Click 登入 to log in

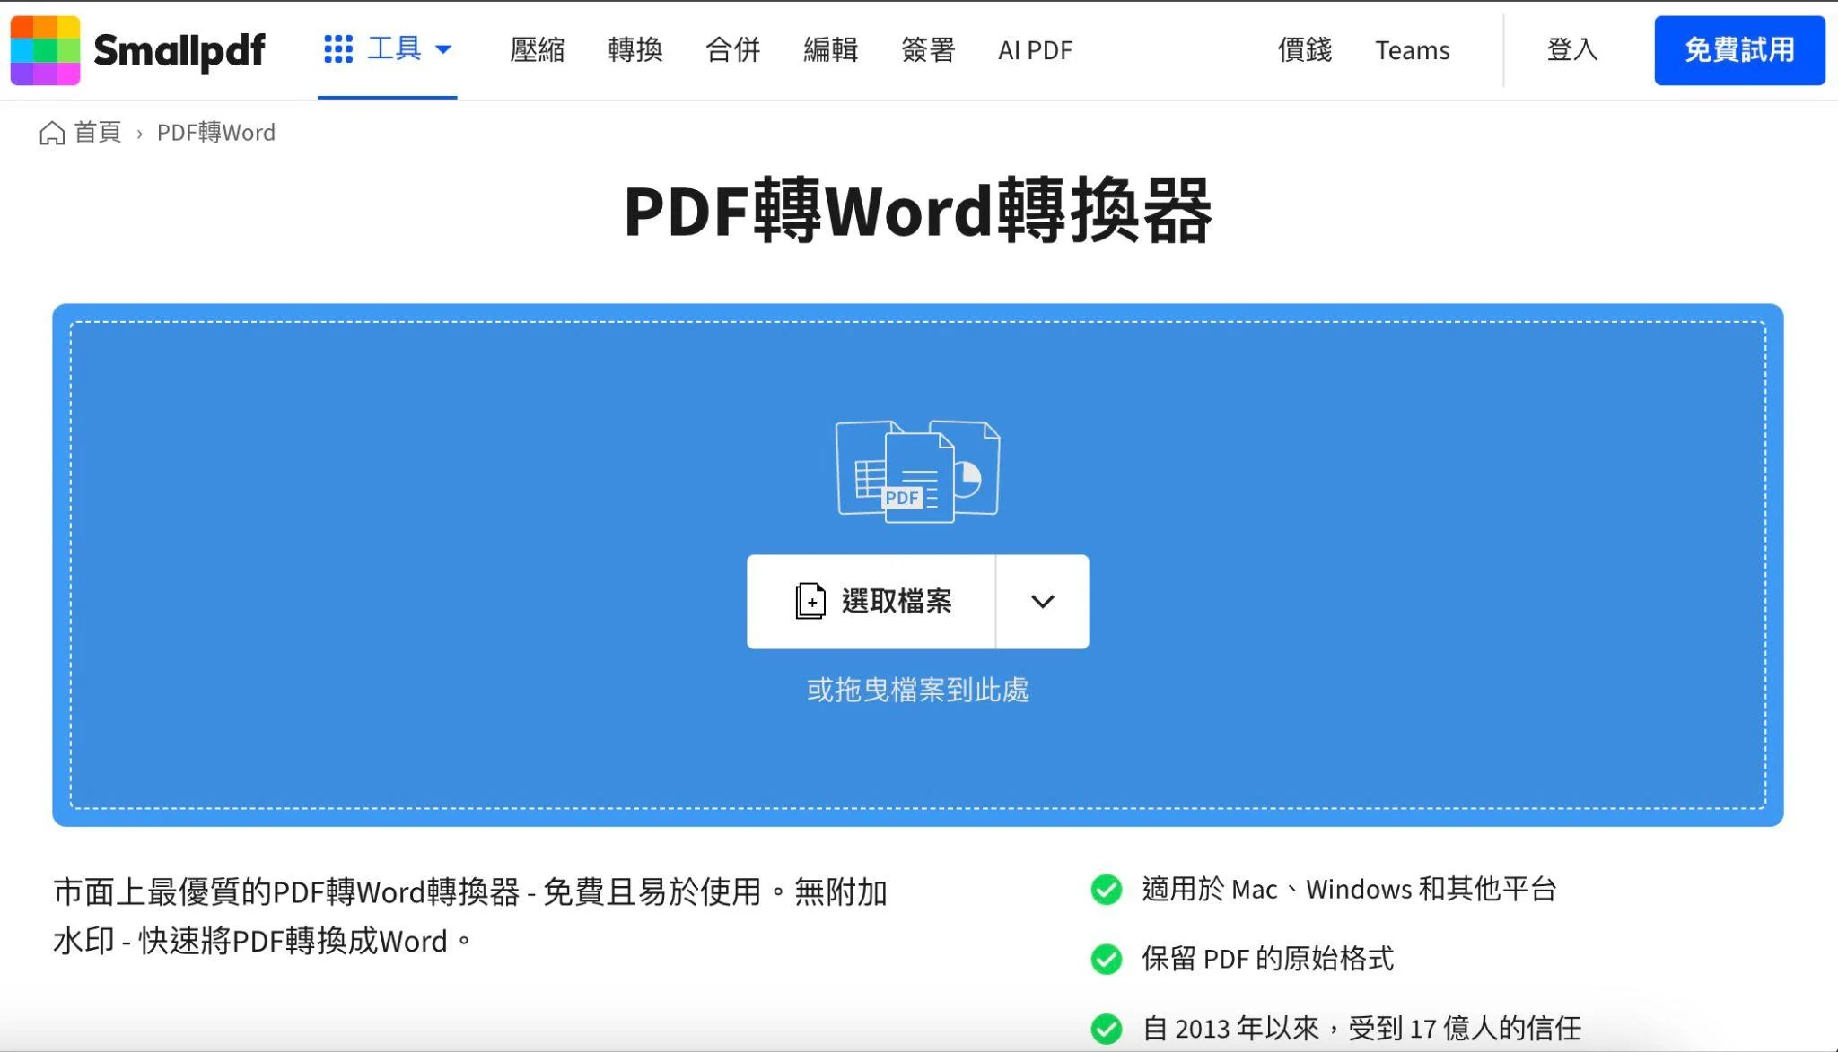tap(1572, 50)
